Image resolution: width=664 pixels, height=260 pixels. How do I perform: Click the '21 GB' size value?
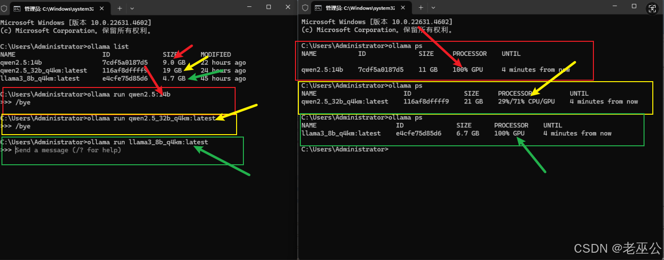click(474, 102)
